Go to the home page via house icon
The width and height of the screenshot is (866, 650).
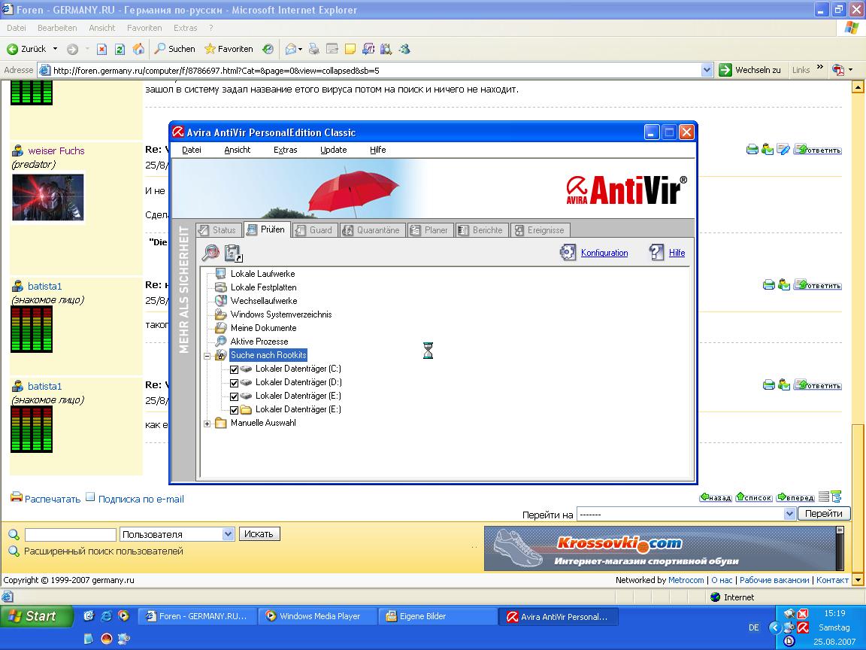click(x=138, y=49)
